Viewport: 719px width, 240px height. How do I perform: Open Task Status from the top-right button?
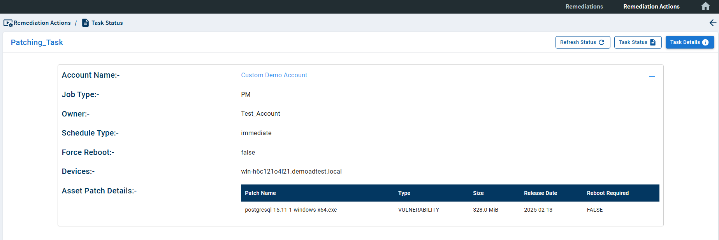tap(637, 42)
